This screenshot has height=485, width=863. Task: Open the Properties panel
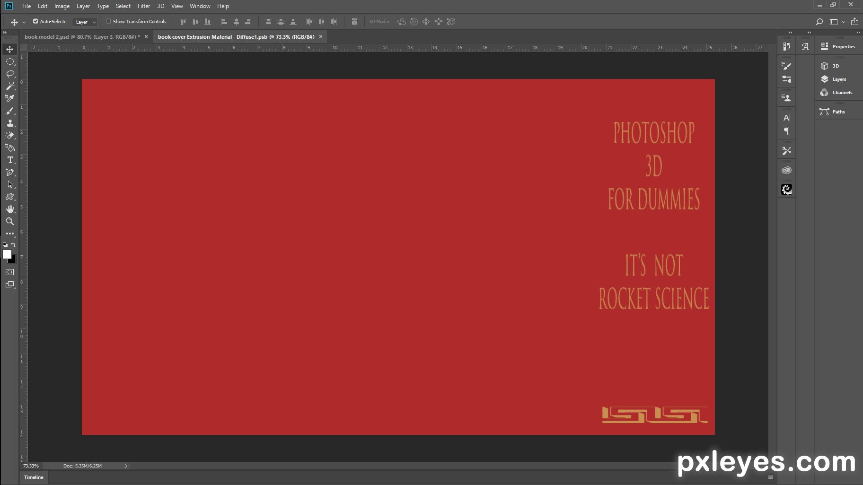[838, 46]
